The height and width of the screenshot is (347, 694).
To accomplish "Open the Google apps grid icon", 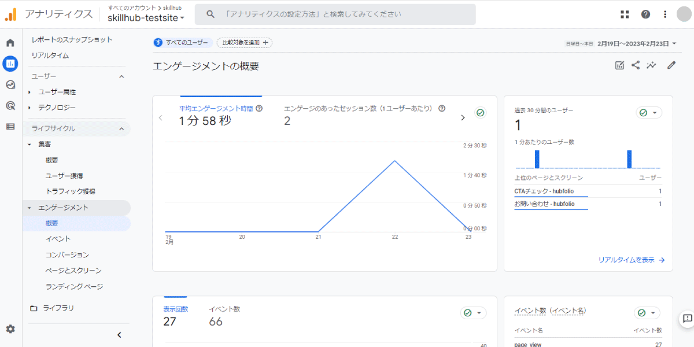I will pos(625,14).
